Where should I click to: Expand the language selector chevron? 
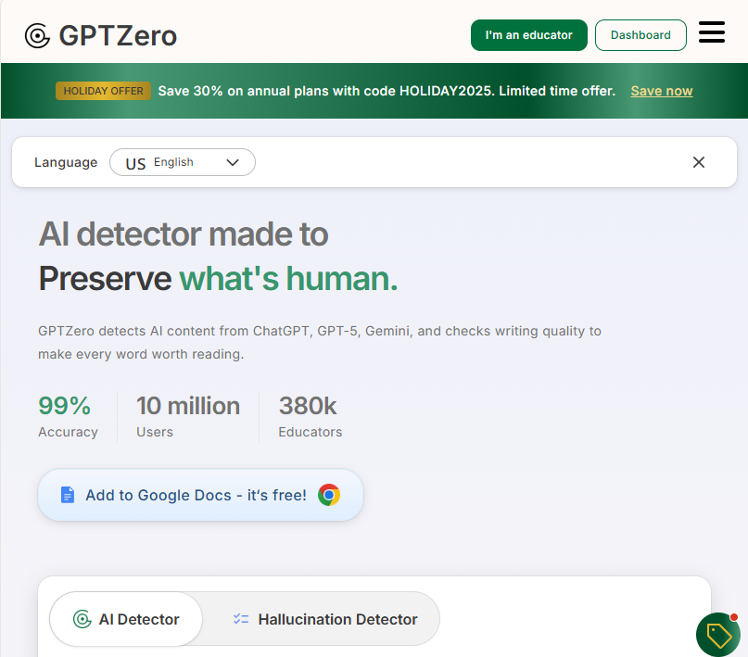tap(233, 162)
